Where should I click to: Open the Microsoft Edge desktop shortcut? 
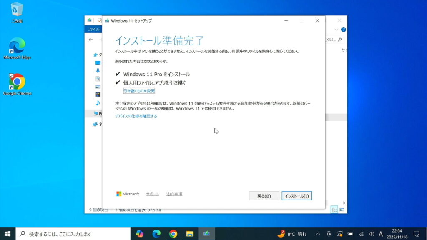coord(17,48)
